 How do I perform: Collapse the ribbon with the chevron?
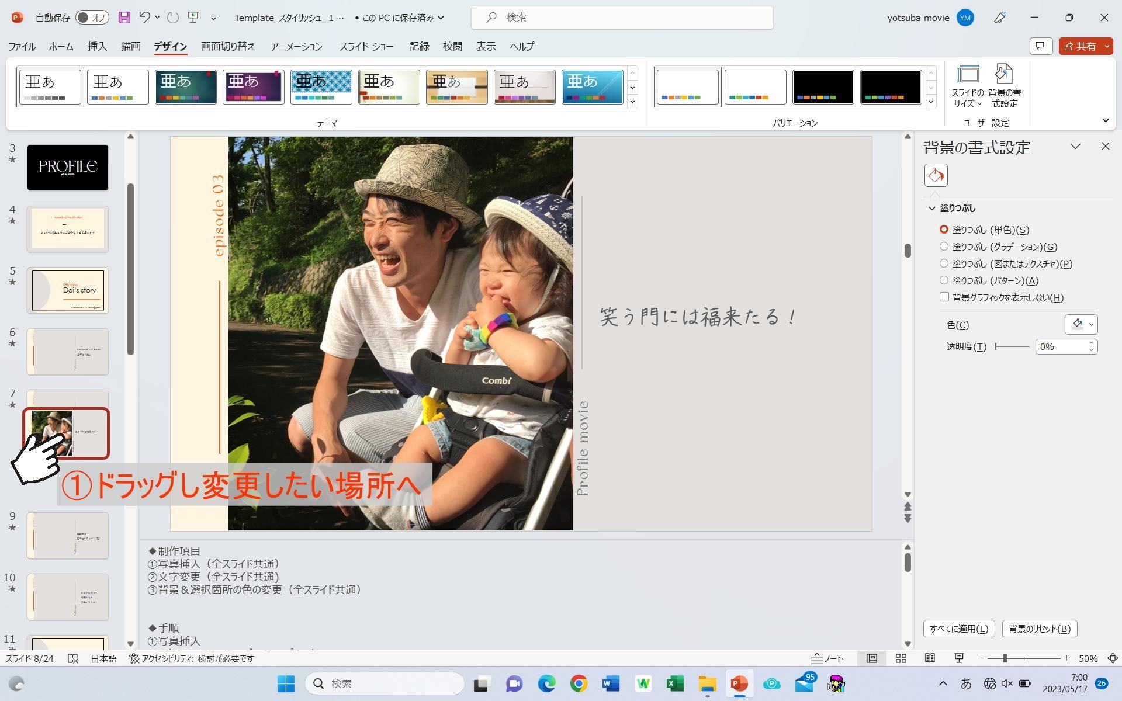[x=1106, y=120]
